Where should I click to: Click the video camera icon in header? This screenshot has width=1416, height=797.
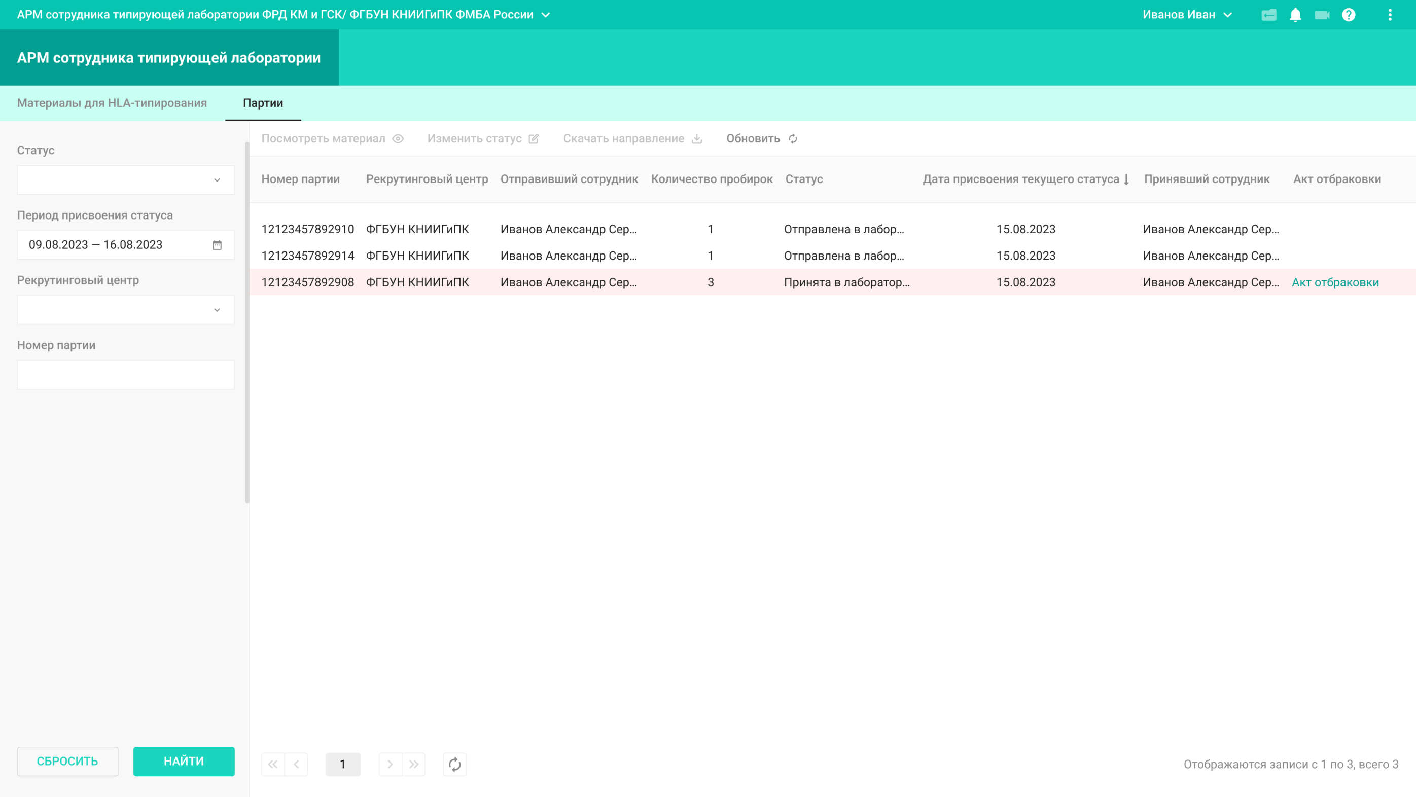point(1322,15)
